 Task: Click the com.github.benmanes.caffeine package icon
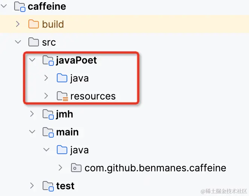point(76,168)
